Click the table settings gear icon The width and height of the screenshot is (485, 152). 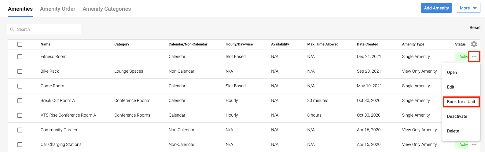474,44
